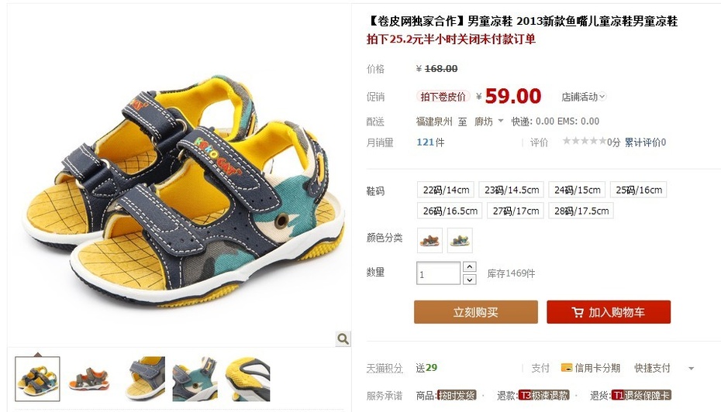Image resolution: width=721 pixels, height=412 pixels.
Task: Click the 立刻购买 buy now button
Action: pos(476,312)
